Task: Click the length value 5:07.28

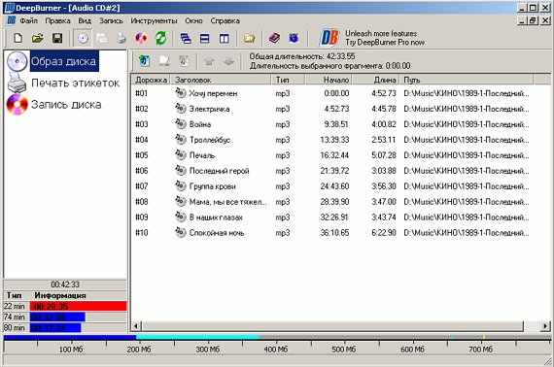Action: click(383, 155)
